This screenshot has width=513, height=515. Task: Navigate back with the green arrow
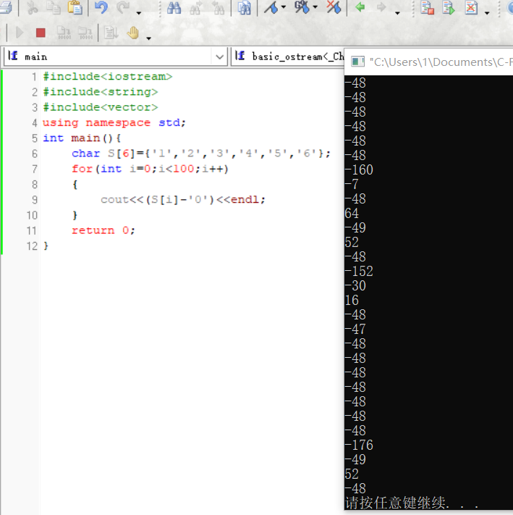pos(360,7)
